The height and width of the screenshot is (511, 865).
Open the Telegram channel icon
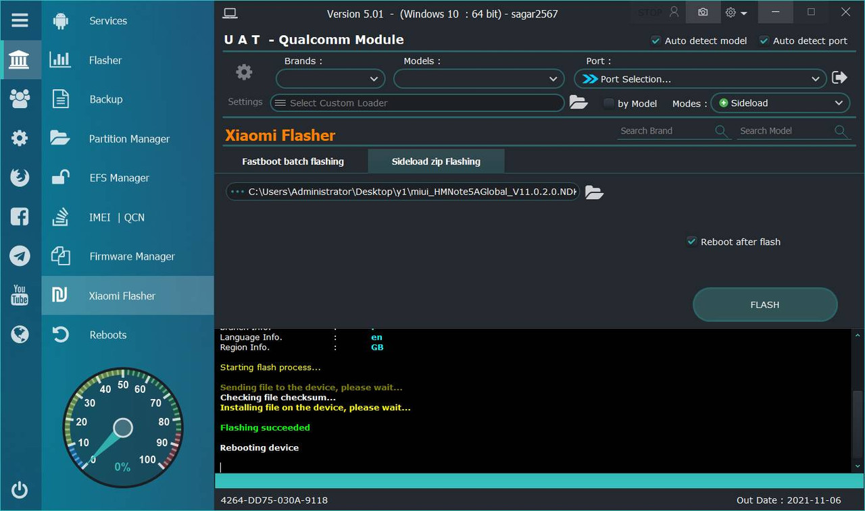pos(20,256)
